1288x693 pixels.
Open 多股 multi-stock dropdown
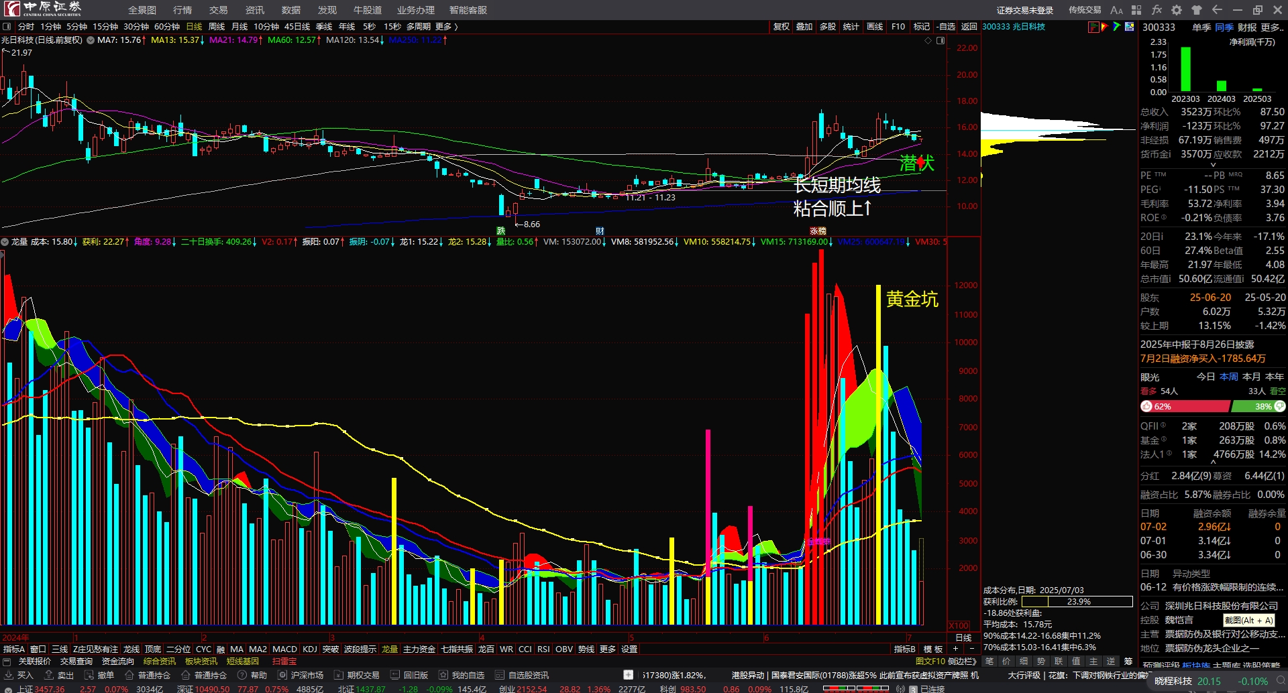(x=828, y=27)
